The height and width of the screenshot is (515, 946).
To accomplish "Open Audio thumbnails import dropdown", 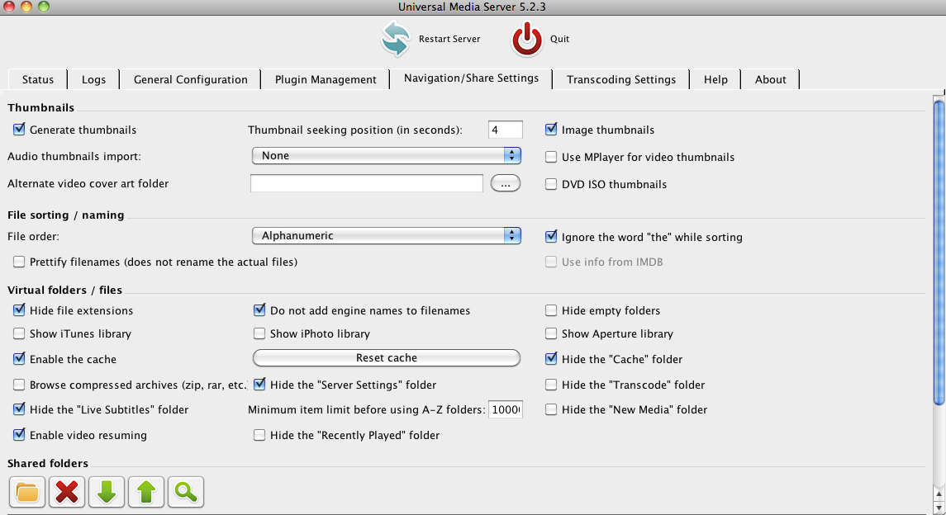I will pos(386,156).
